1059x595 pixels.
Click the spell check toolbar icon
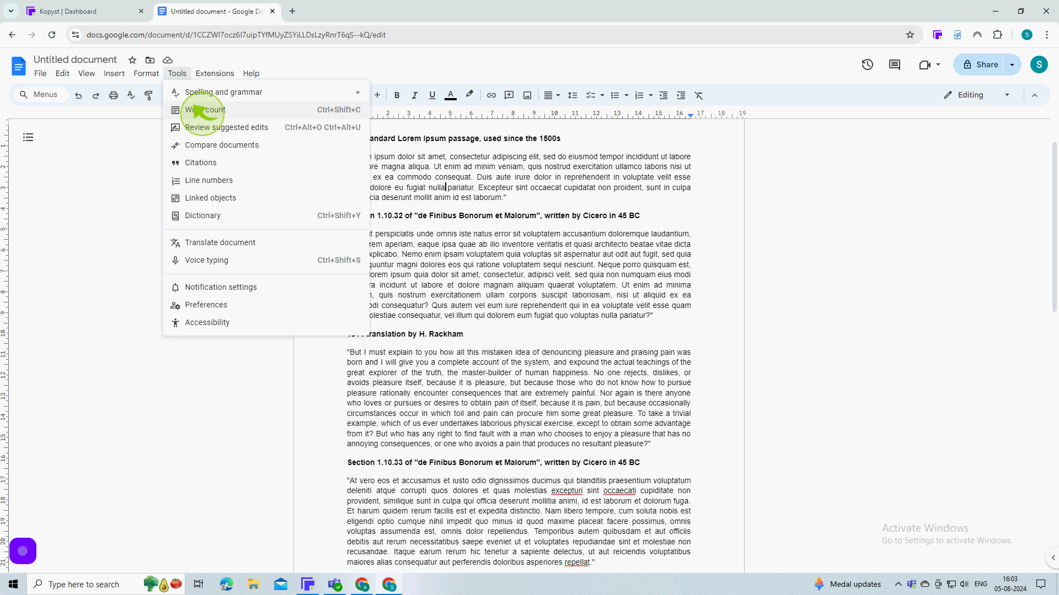(131, 95)
